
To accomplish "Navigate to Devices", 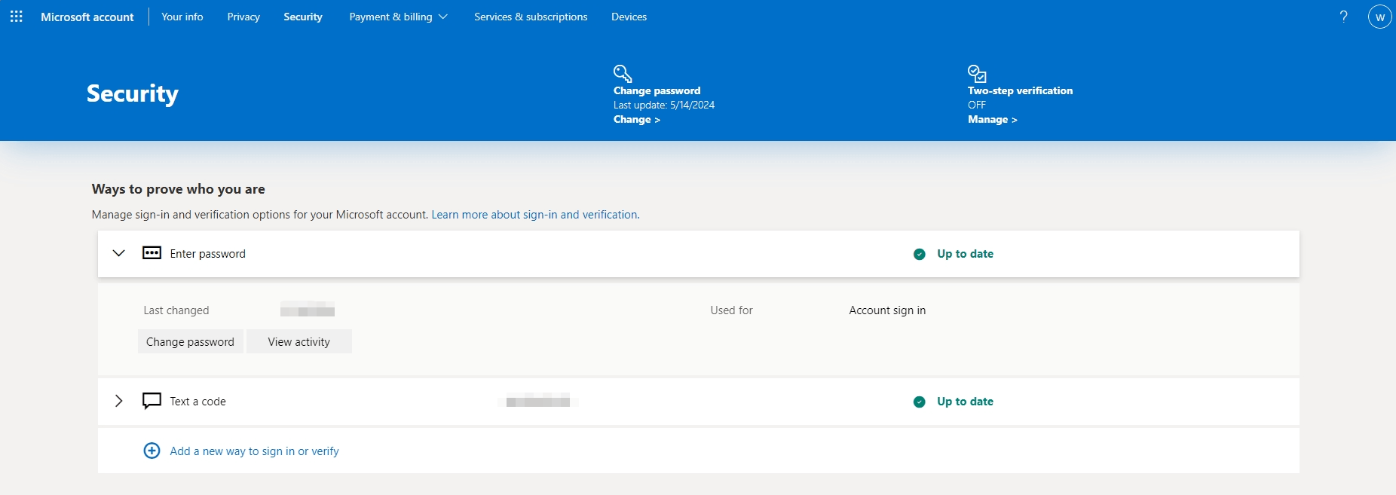I will coord(629,17).
